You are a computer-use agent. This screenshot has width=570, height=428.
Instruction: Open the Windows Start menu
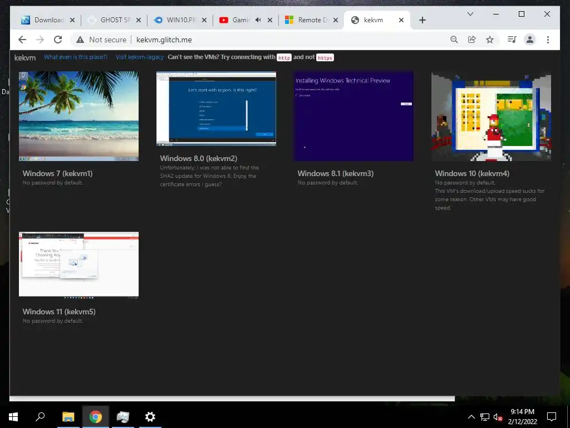pyautogui.click(x=13, y=417)
